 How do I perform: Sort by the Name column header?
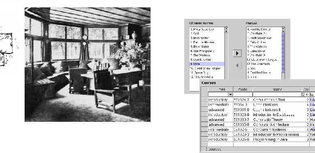pos(277,89)
